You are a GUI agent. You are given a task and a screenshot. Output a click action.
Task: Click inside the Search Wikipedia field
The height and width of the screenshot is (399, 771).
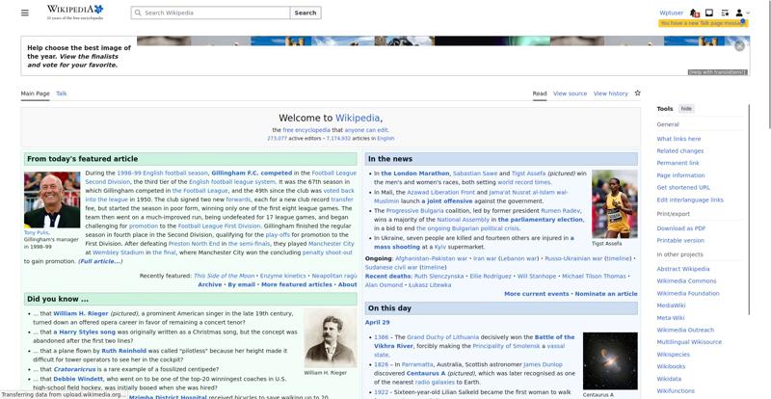pos(209,13)
